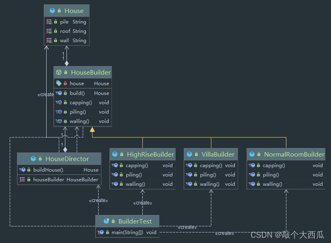Click the buildHouse() method name

[48, 170]
